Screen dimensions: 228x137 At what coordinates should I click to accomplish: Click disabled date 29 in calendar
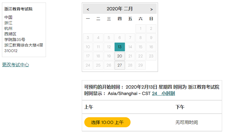140,65
